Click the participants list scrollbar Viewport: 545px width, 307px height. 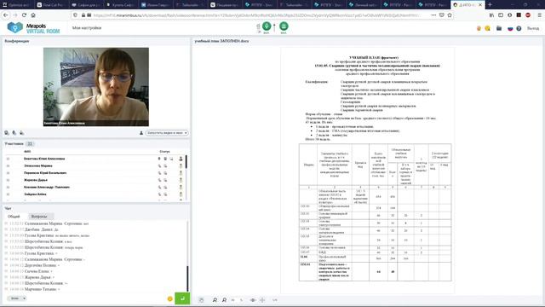point(186,162)
